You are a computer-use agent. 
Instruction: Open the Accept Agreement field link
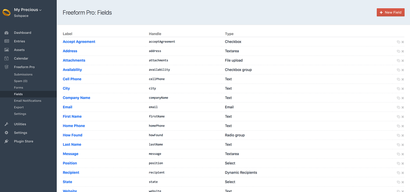pos(79,42)
